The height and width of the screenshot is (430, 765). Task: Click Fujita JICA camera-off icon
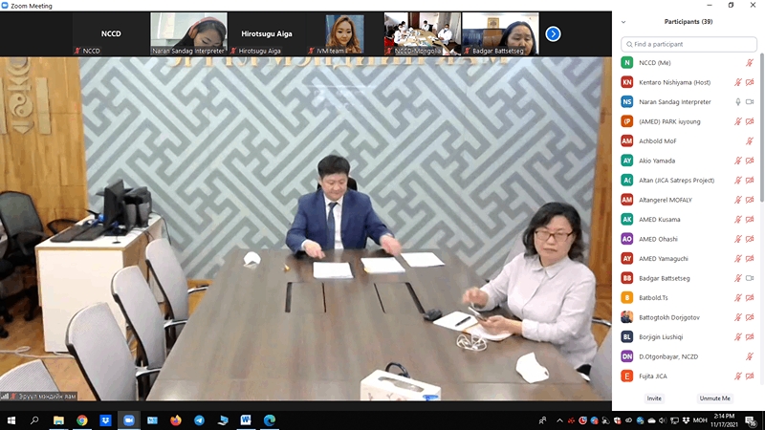point(750,376)
